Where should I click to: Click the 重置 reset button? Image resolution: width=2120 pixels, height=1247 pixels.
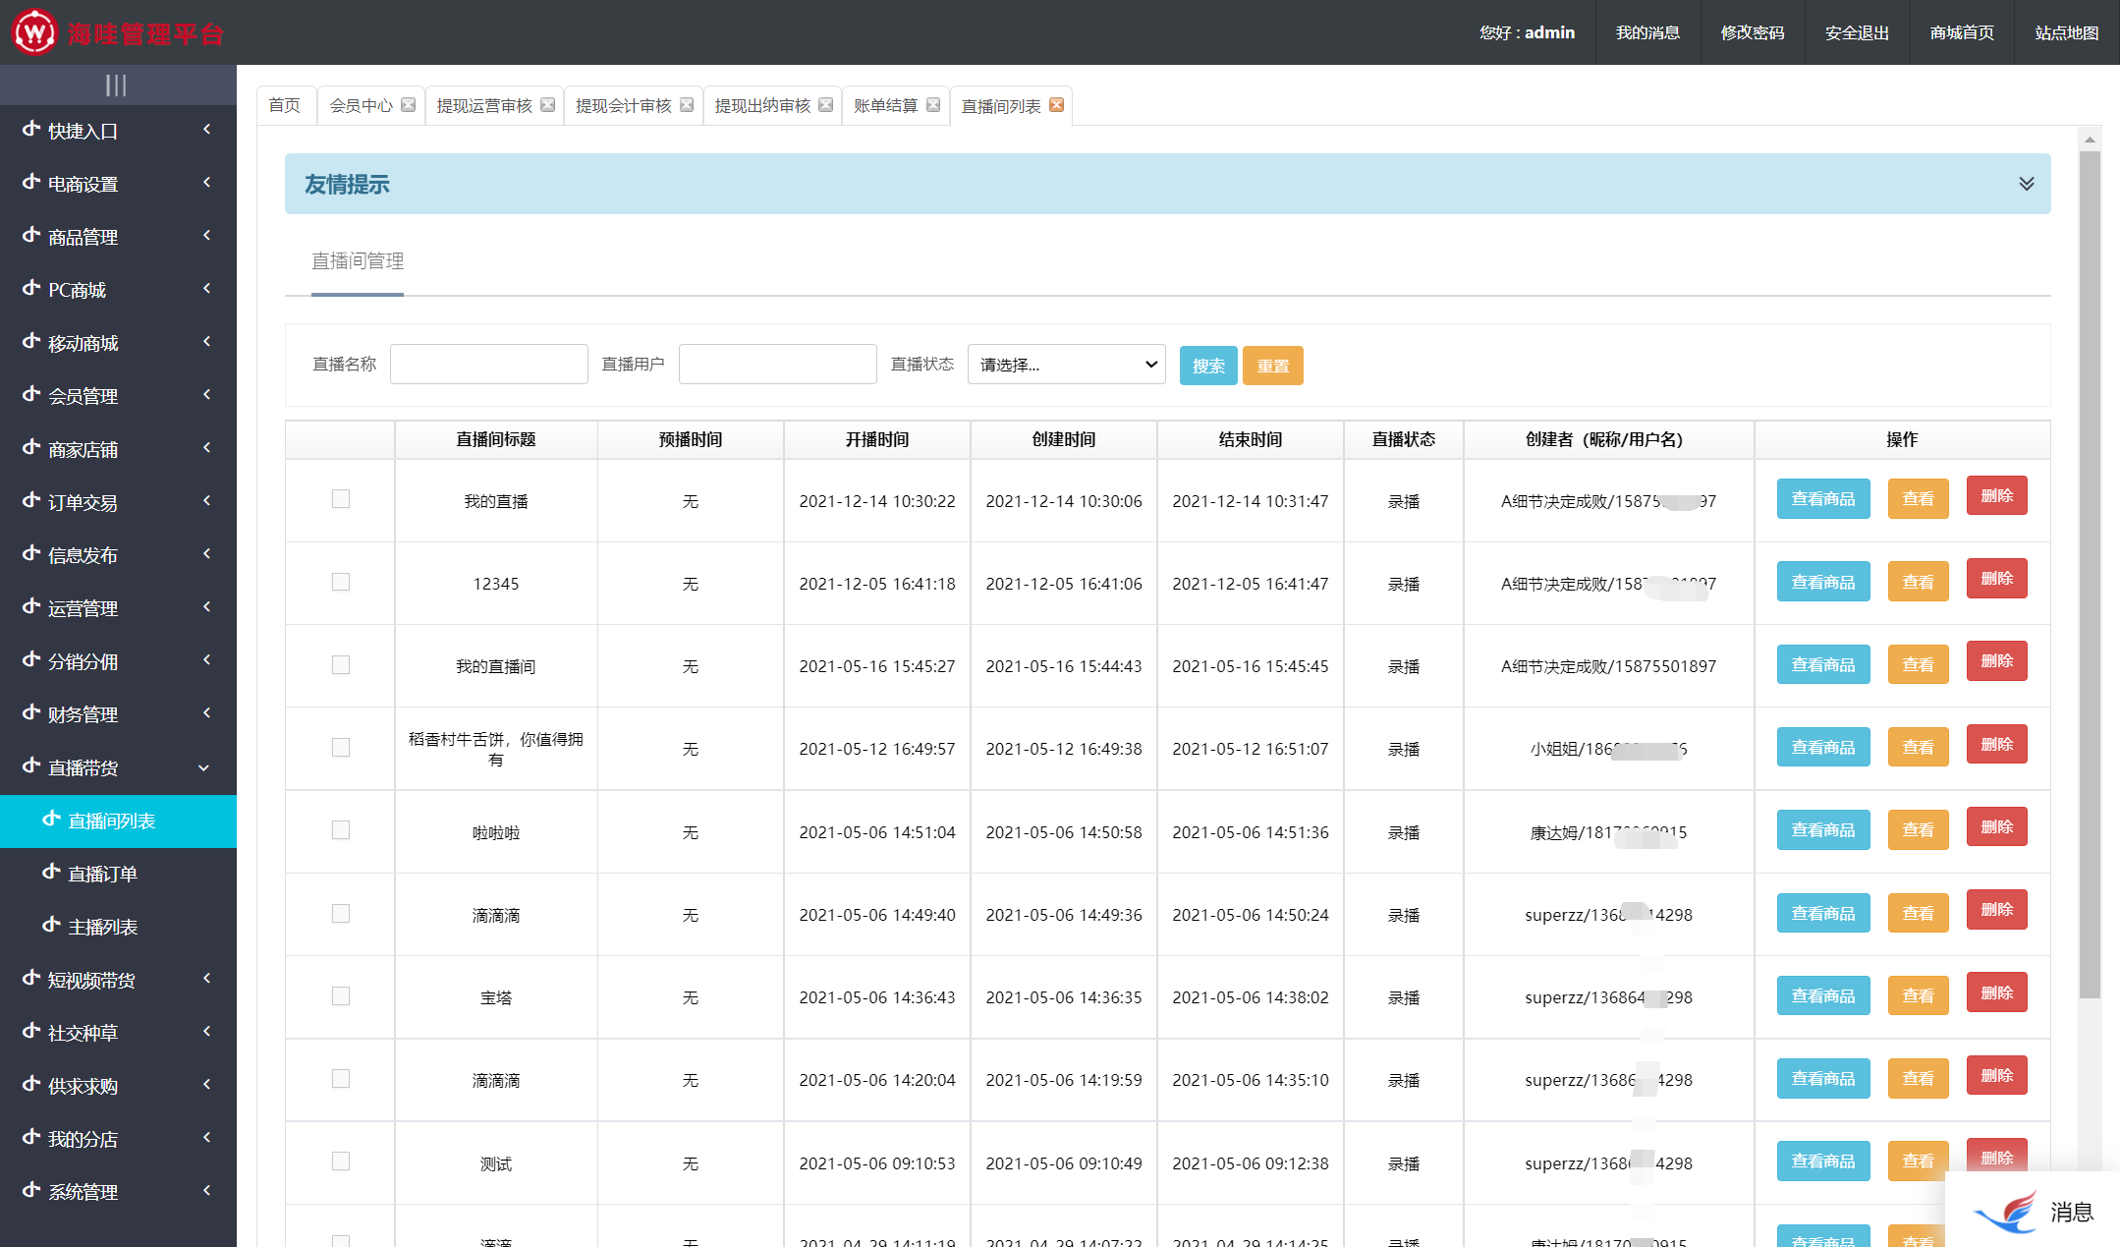click(1273, 366)
